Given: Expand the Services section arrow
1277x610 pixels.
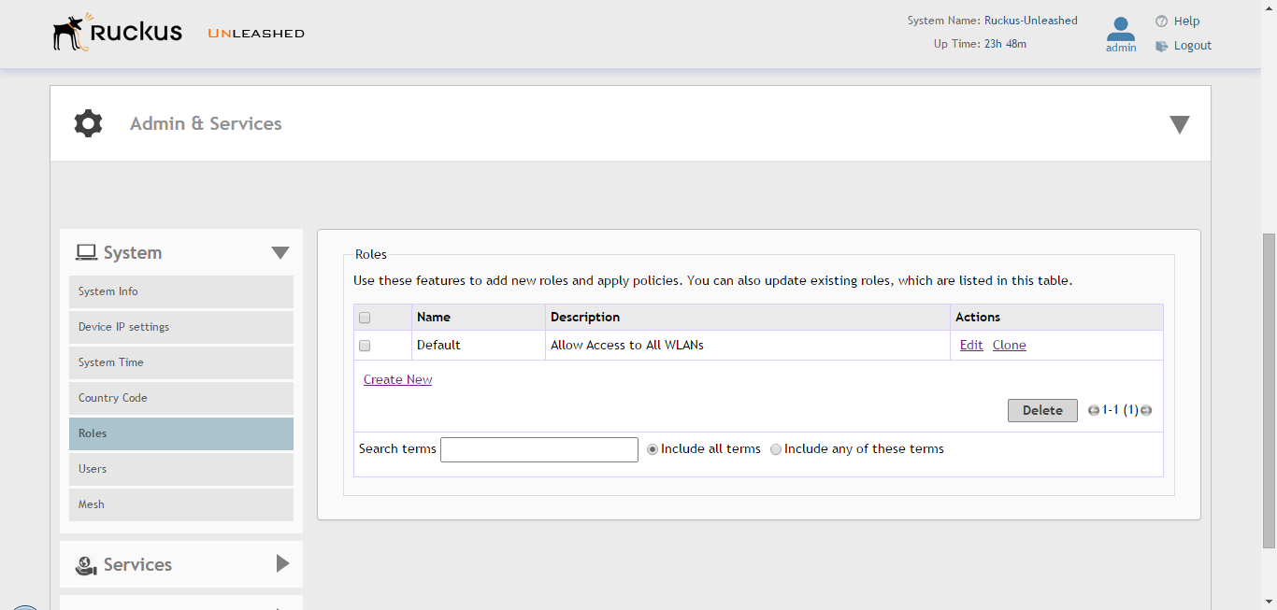Looking at the screenshot, I should click(282, 564).
